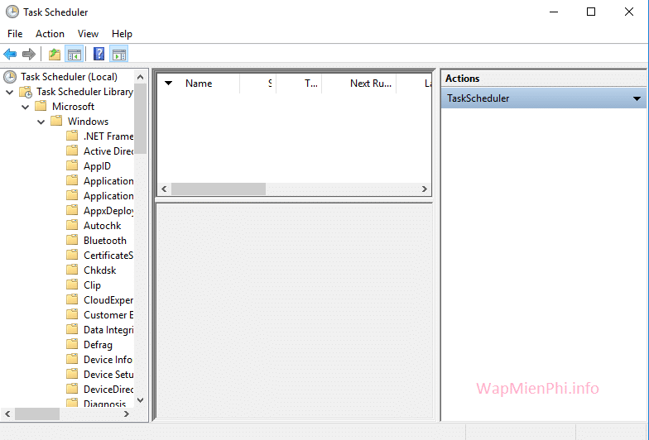Toggle the Show/Hide Console Tree icon
Viewport: 649px width, 440px height.
pos(75,54)
